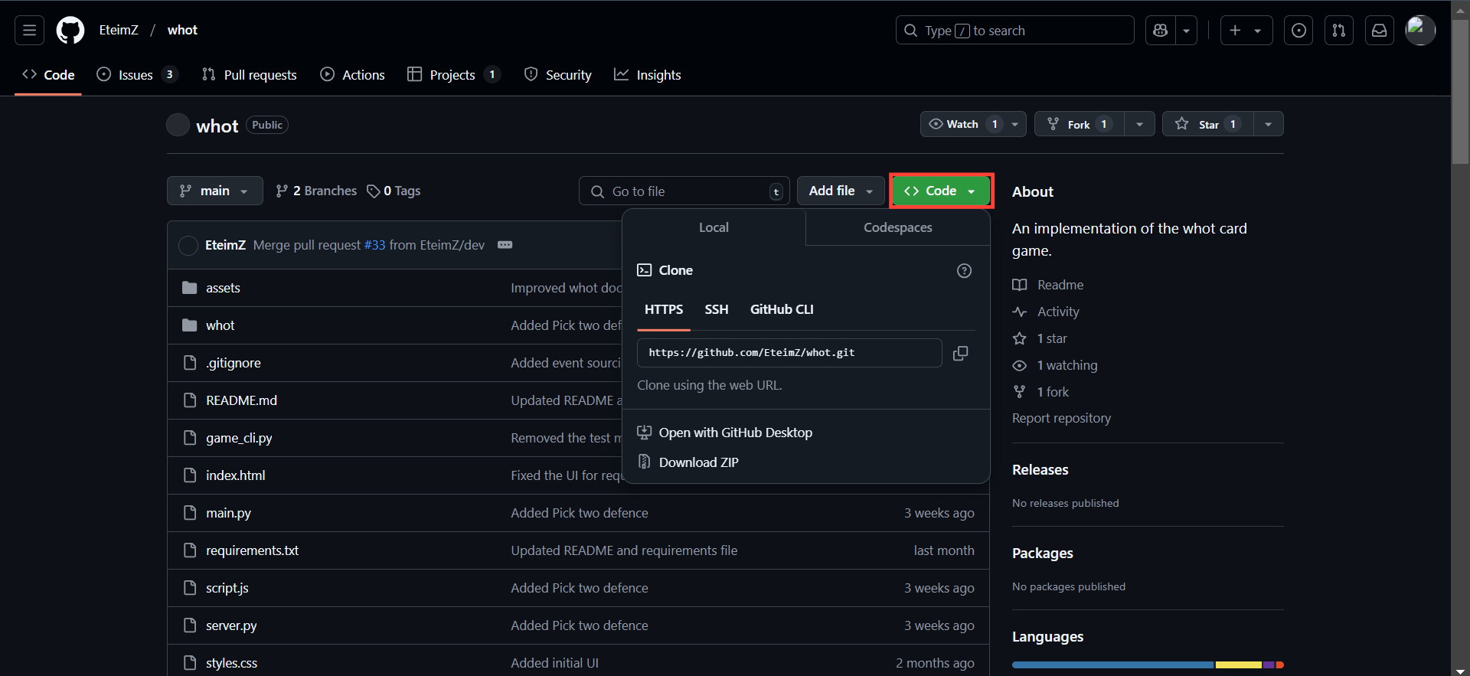Open the create new plus dropdown

(1246, 31)
